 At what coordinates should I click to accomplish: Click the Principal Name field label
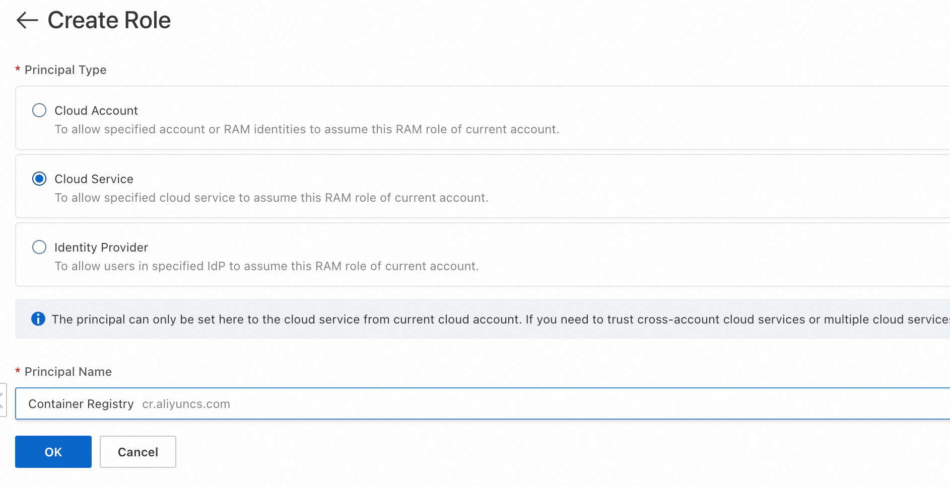coord(68,372)
